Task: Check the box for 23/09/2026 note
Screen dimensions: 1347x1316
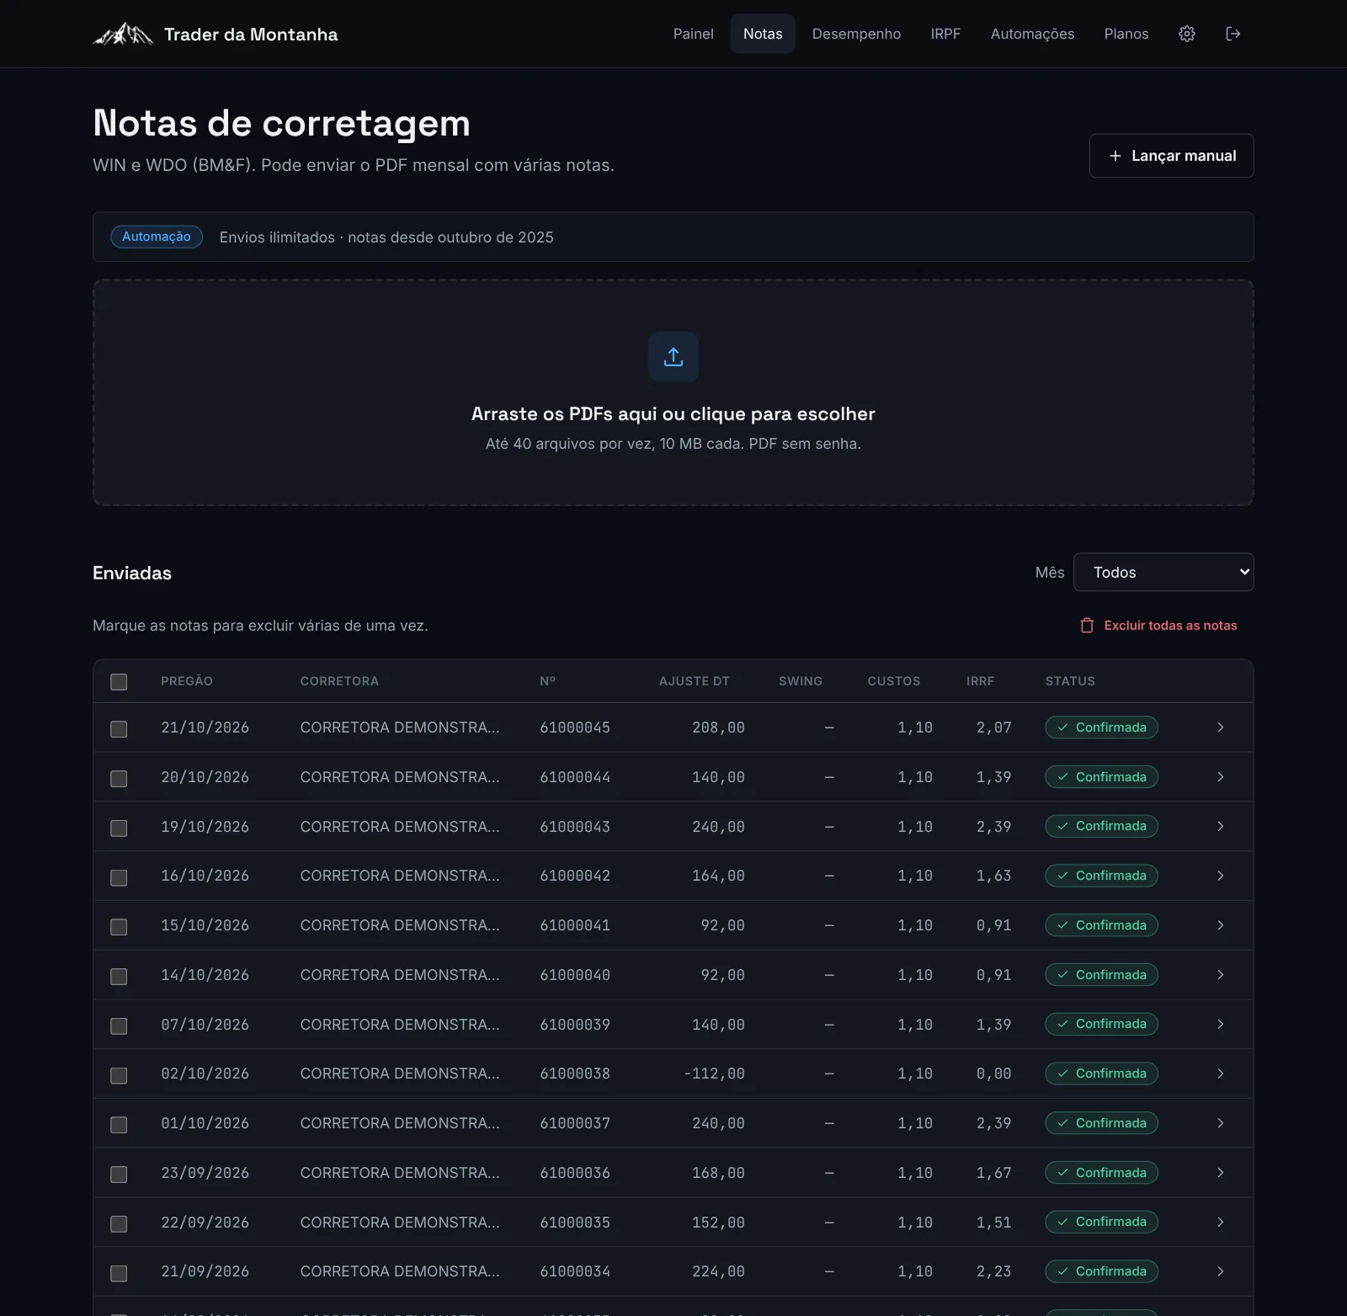Action: coord(119,1175)
